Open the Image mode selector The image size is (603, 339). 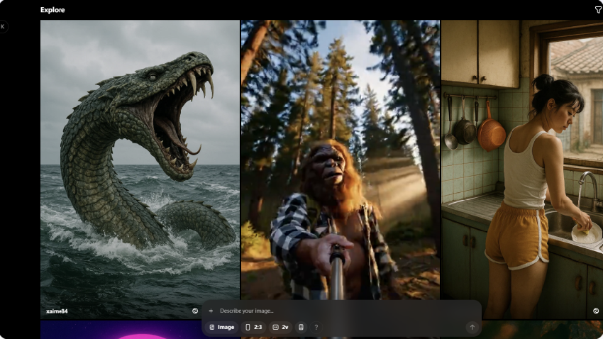coord(222,328)
